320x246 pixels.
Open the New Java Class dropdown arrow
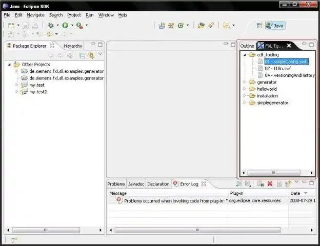pyautogui.click(x=188, y=26)
